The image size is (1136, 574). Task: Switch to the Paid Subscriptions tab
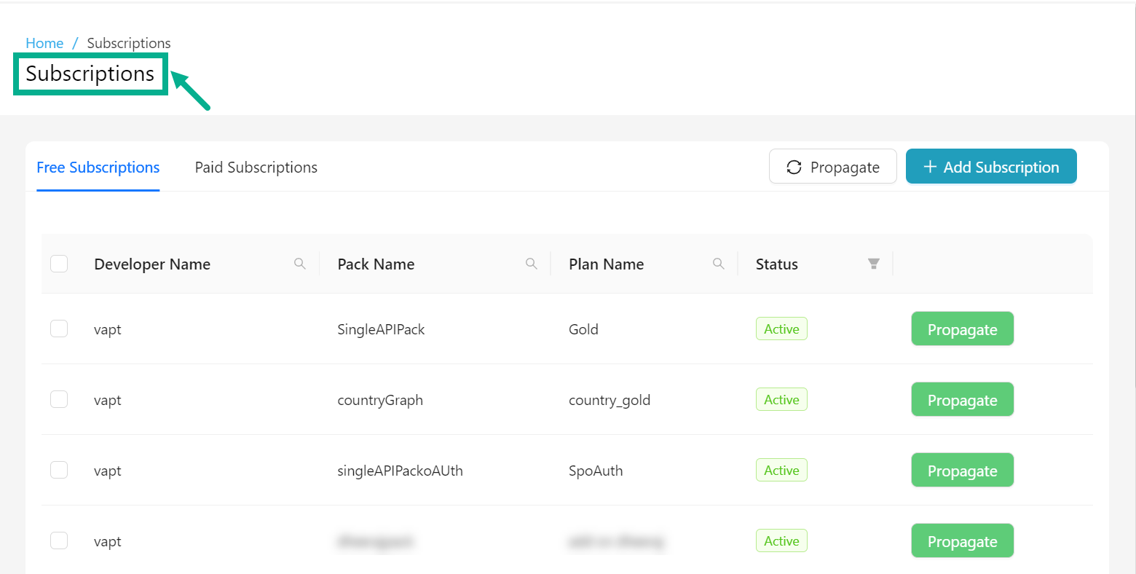[256, 167]
